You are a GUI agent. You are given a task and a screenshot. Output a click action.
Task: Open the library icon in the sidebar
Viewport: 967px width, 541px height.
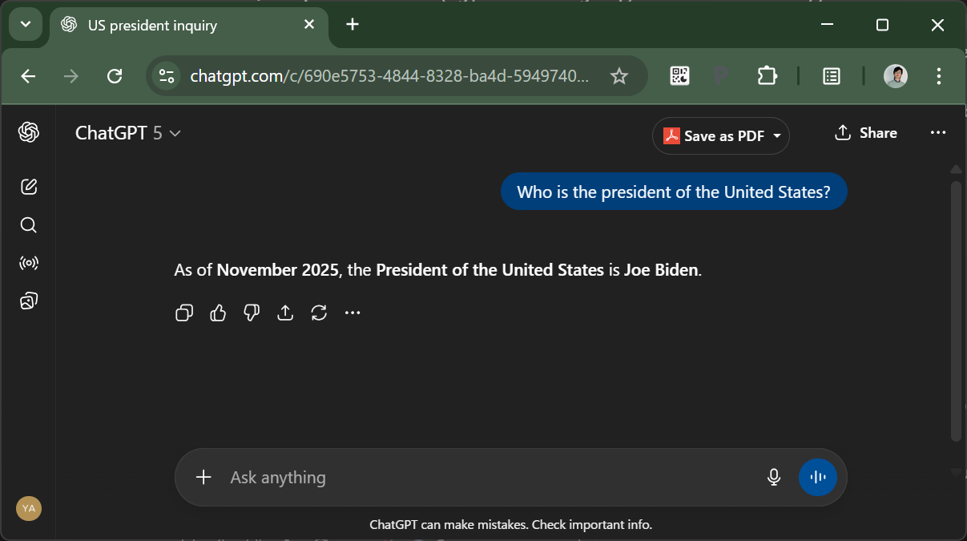[29, 300]
